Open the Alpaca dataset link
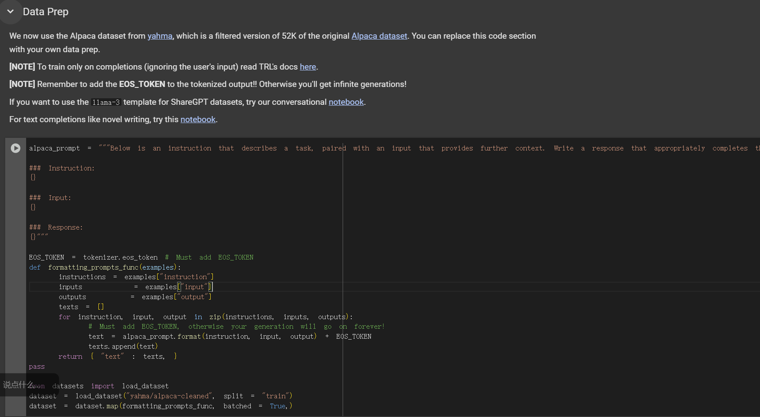Screen dimensions: 760x417 click(379, 36)
